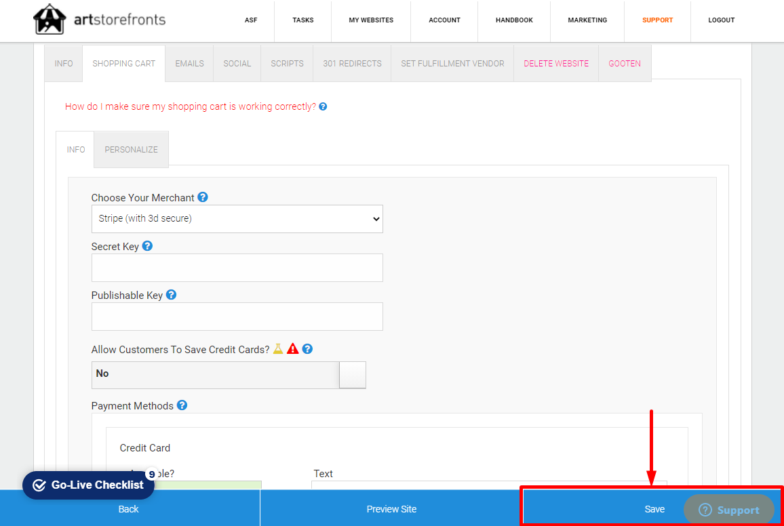Open the GOOTEN tab
This screenshot has height=526, width=784.
(x=625, y=64)
